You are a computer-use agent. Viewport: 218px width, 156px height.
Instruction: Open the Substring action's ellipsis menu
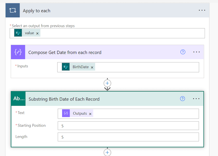(x=196, y=98)
